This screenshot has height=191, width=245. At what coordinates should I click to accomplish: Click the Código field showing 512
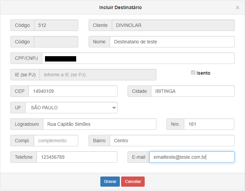tap(56, 25)
